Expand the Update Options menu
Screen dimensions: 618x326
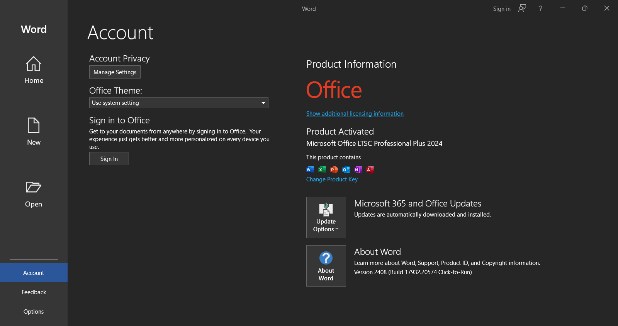[326, 217]
